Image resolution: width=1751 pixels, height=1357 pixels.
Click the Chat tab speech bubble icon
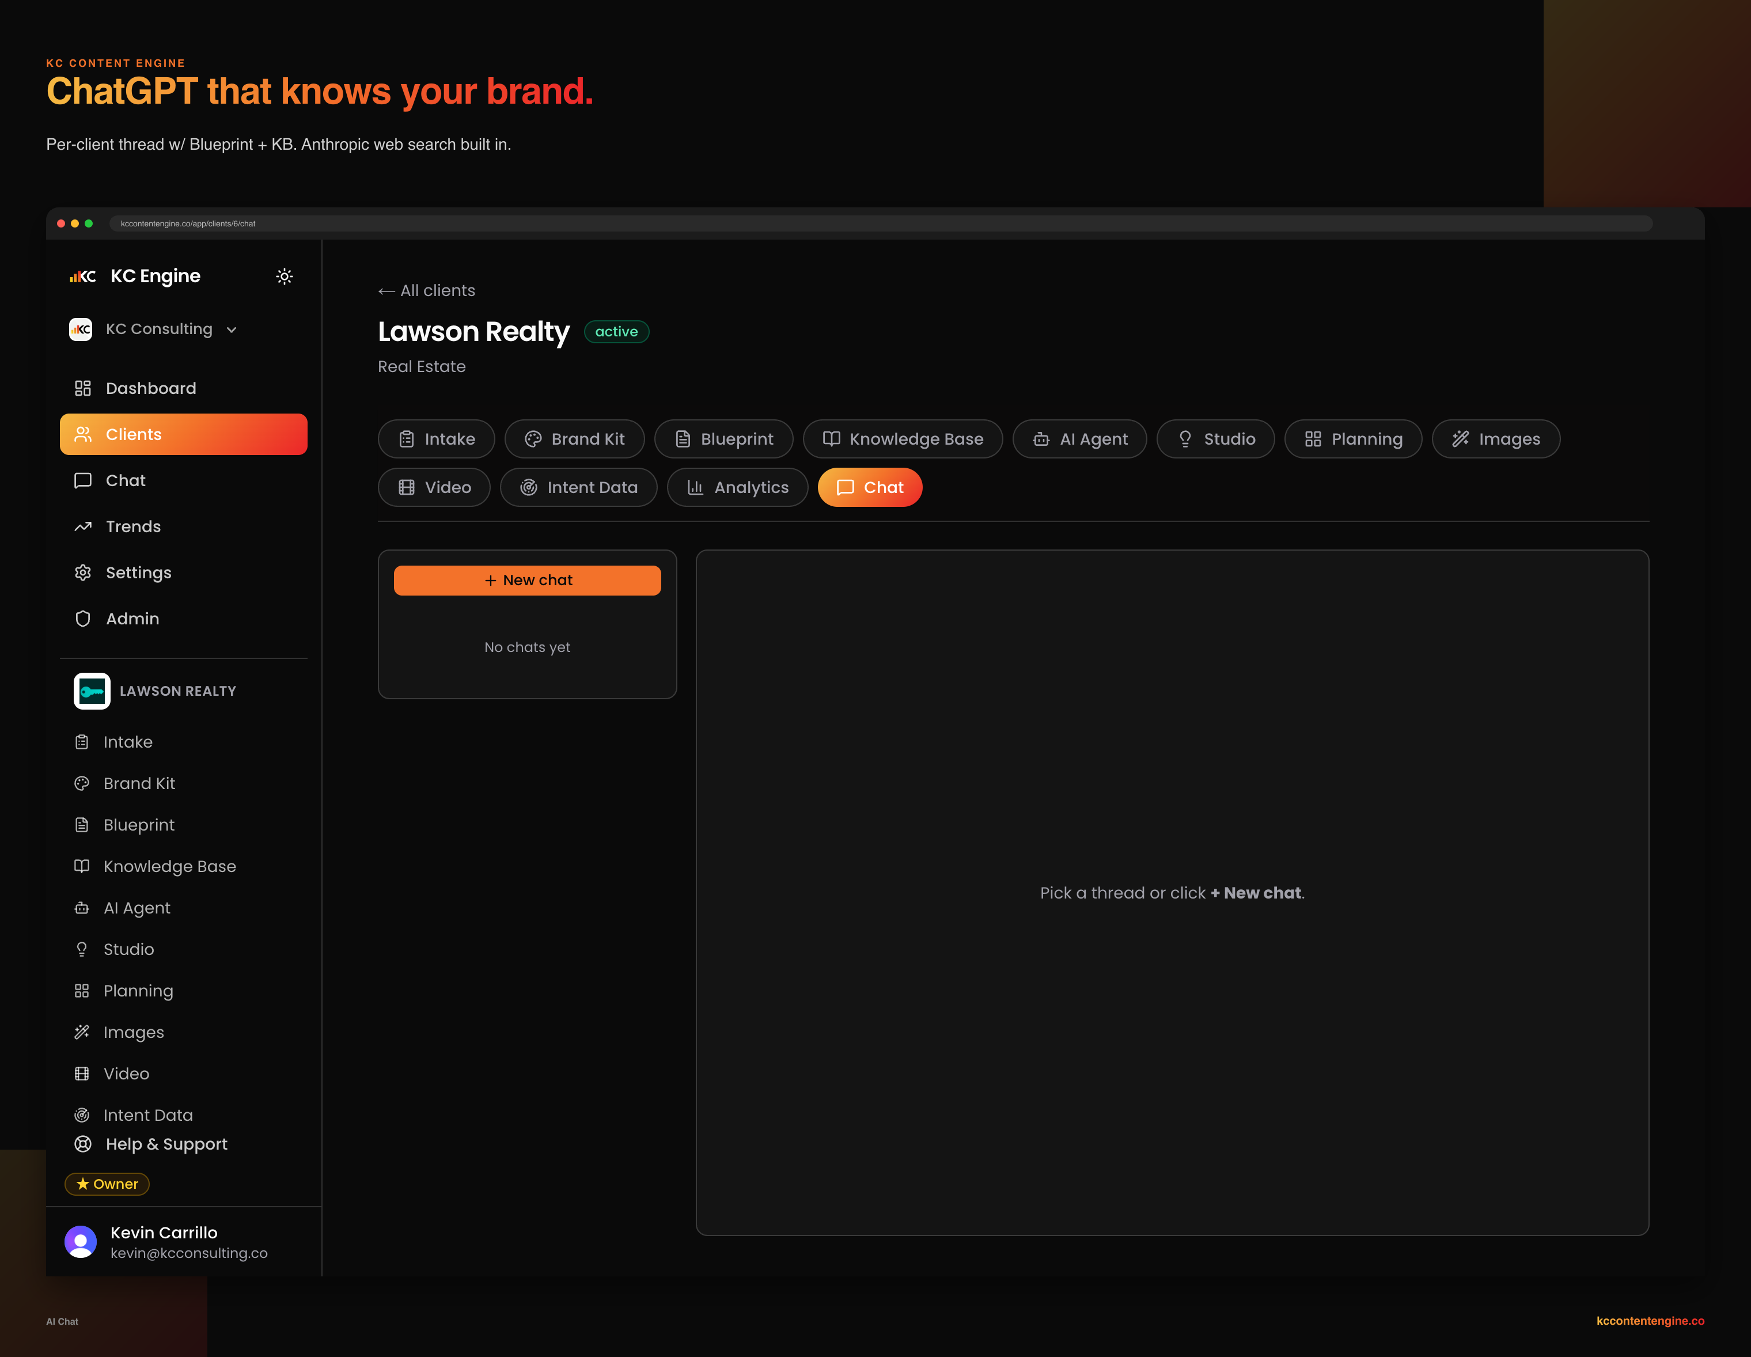tap(845, 487)
